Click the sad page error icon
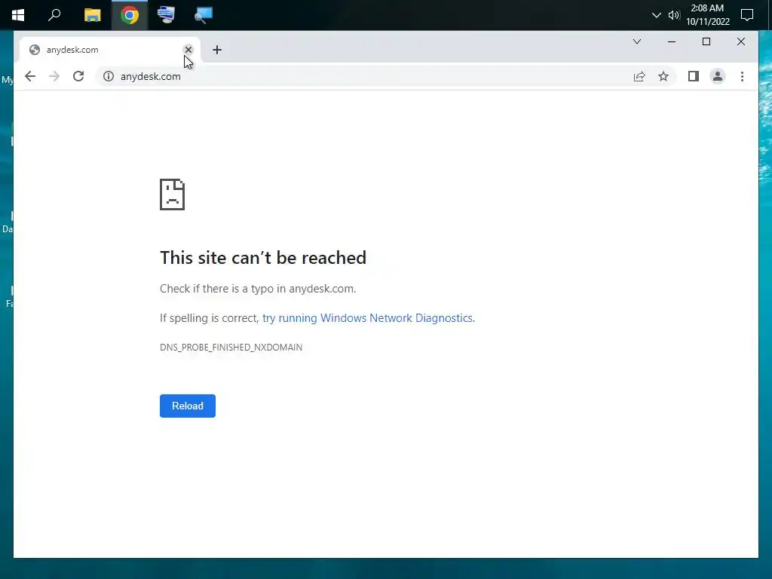 pos(172,195)
